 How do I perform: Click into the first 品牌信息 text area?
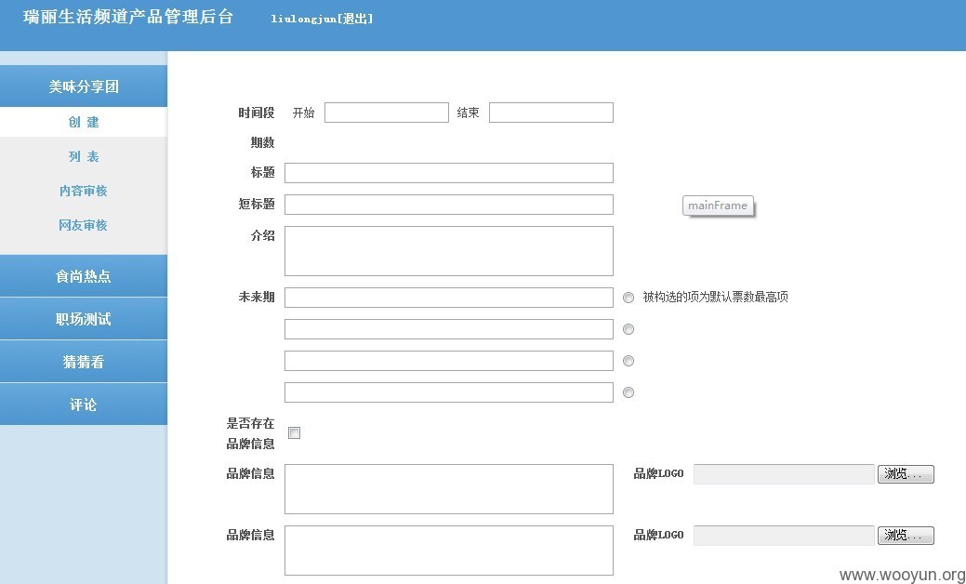click(x=448, y=489)
